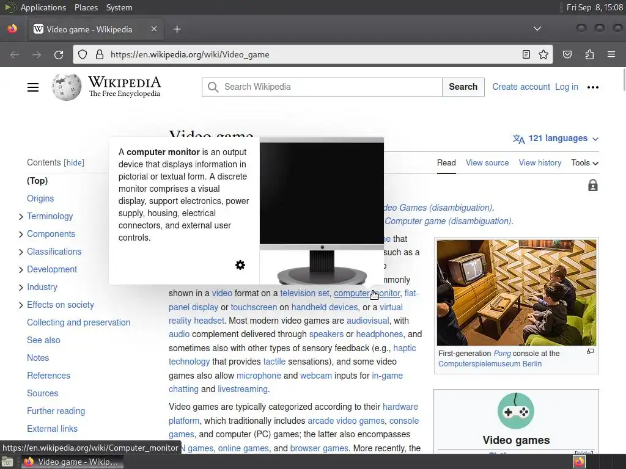This screenshot has height=469, width=626.
Task: Switch to the Read tab
Action: tap(446, 162)
